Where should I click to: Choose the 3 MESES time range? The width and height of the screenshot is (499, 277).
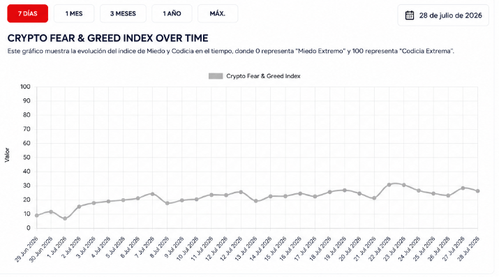[123, 14]
